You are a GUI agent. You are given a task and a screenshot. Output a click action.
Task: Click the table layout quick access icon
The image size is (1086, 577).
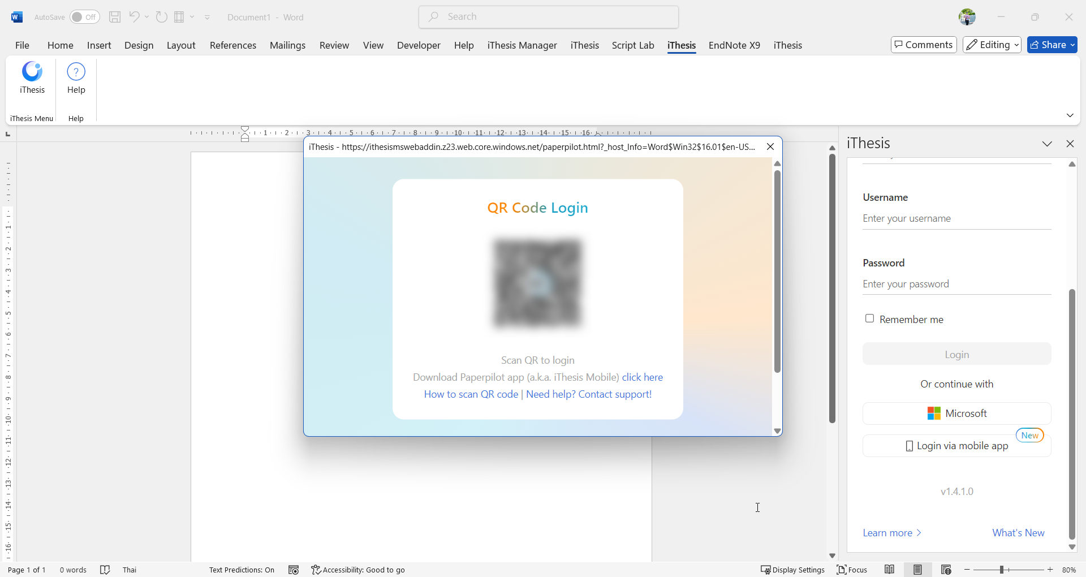179,17
